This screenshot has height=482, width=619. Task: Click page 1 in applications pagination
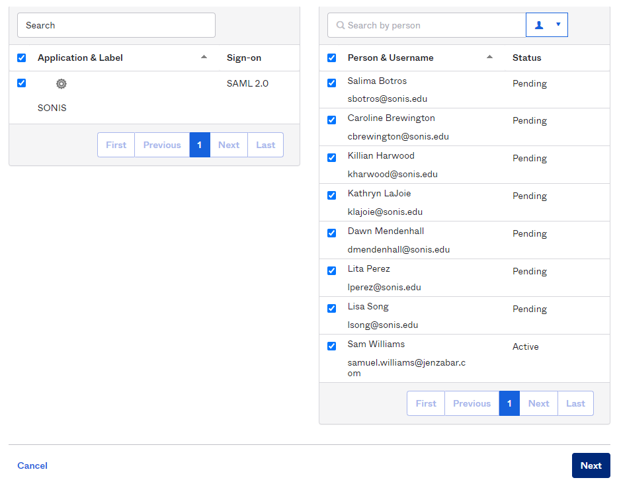click(x=199, y=145)
